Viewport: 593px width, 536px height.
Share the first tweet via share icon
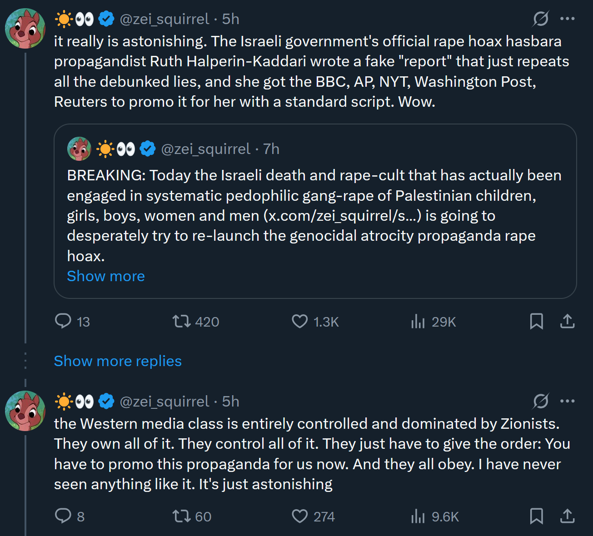coord(568,321)
